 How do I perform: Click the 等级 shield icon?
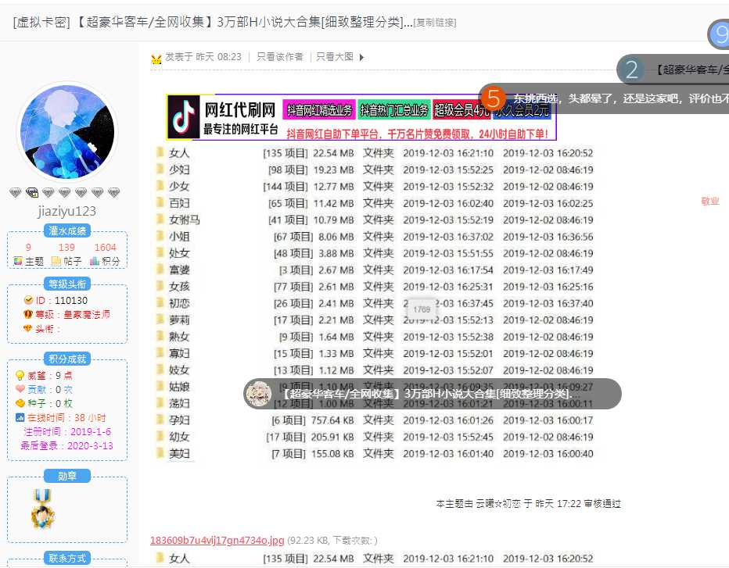pos(28,314)
